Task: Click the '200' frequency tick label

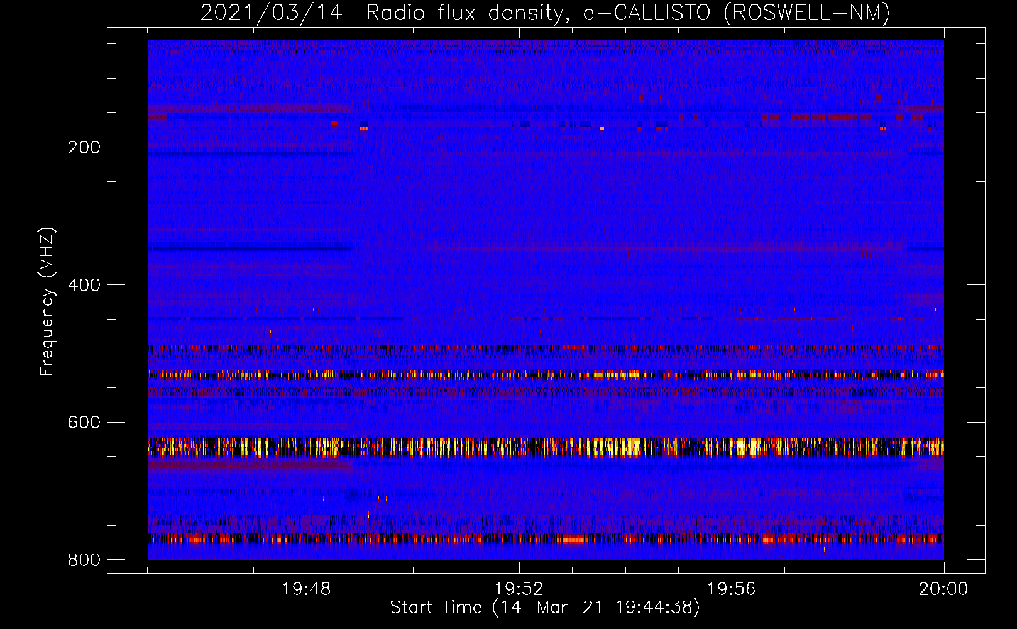Action: (x=84, y=147)
